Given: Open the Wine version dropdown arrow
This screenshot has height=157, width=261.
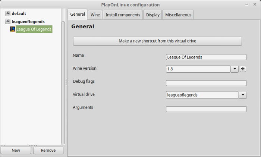Looking at the screenshot, I should (235, 69).
